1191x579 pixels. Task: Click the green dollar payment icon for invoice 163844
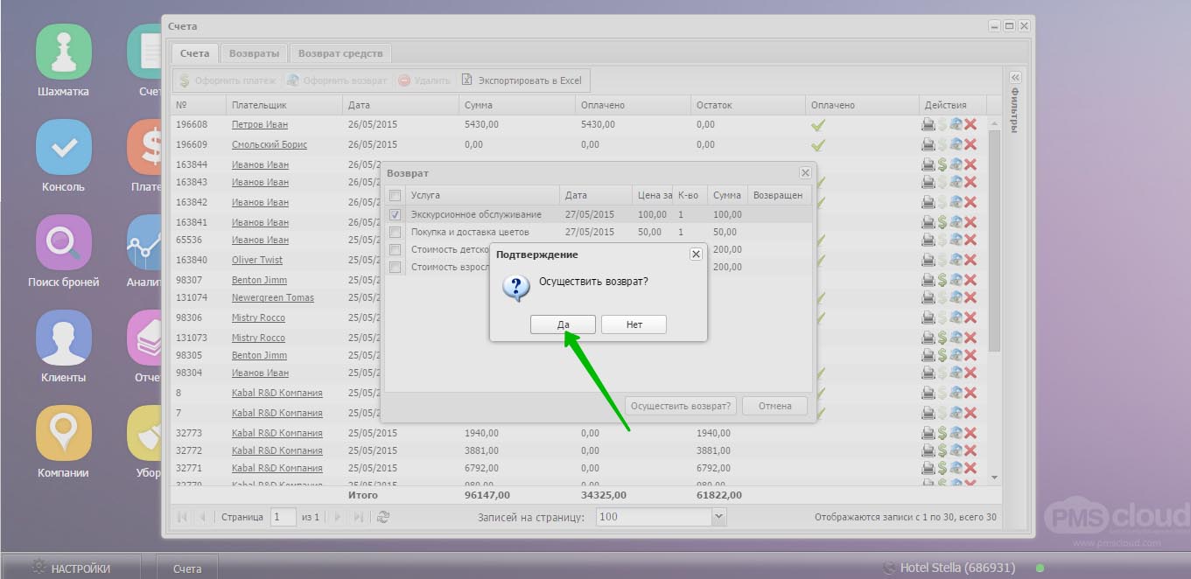(x=942, y=164)
